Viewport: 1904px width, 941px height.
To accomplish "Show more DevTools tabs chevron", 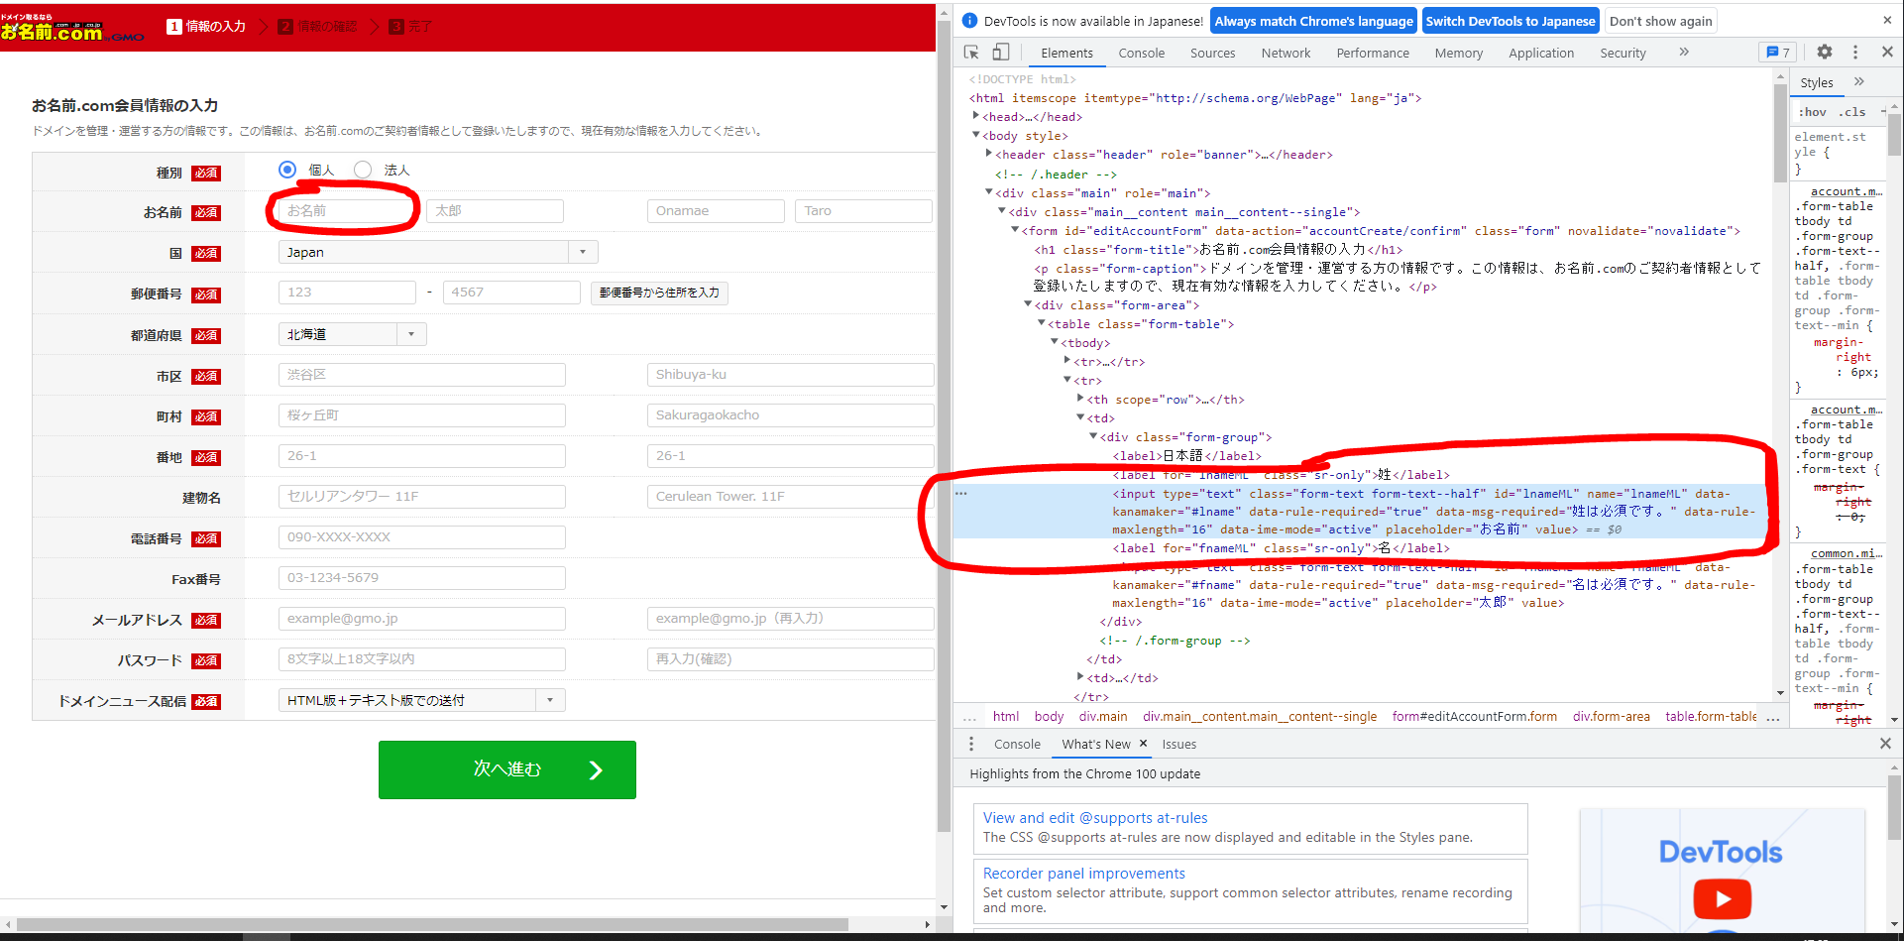I will pyautogui.click(x=1684, y=52).
